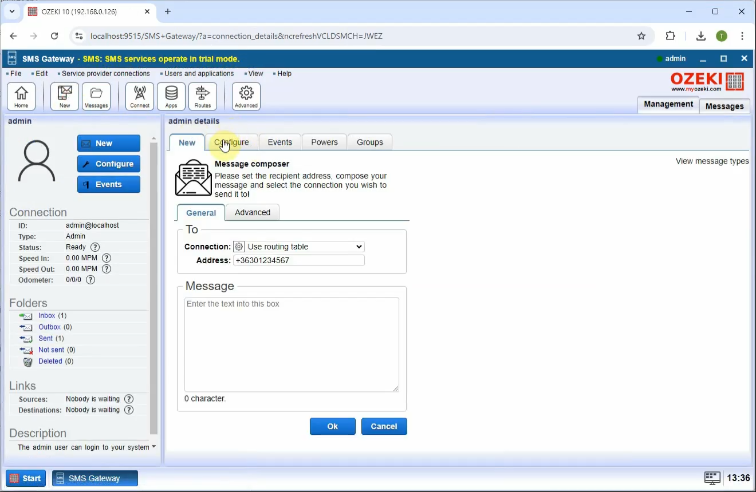Open Messages via the toolbar icon
Viewport: 756px width, 492px height.
[96, 96]
